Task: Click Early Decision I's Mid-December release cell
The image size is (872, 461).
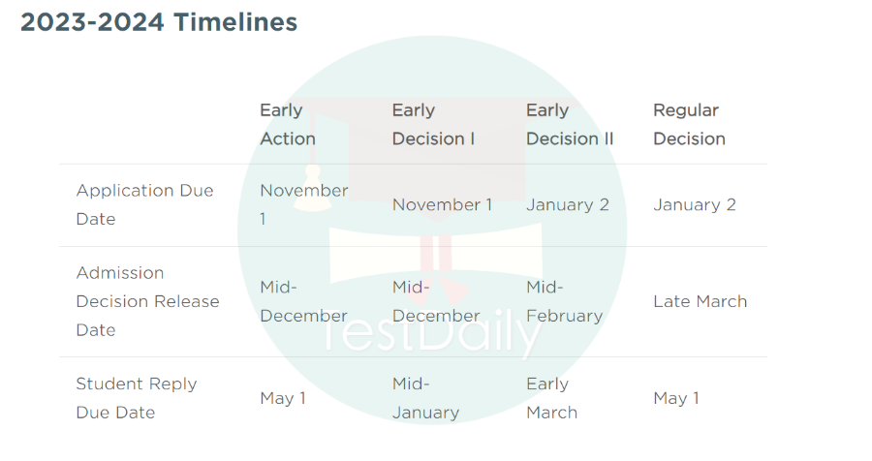Action: (x=435, y=301)
